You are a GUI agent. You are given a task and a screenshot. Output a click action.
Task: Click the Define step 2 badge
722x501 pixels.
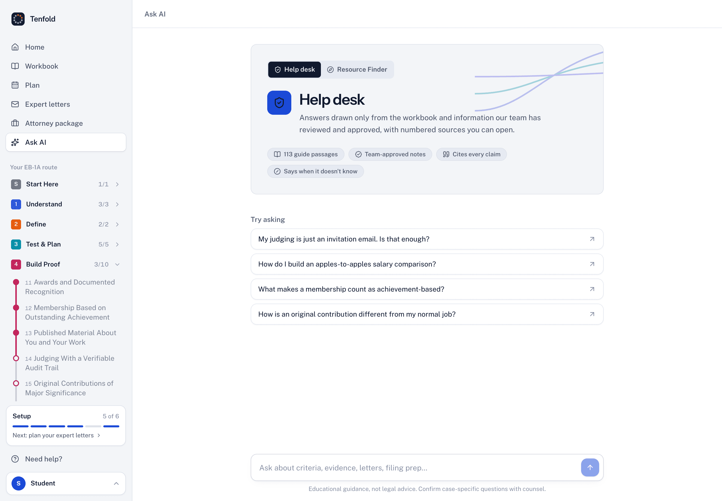pos(16,224)
